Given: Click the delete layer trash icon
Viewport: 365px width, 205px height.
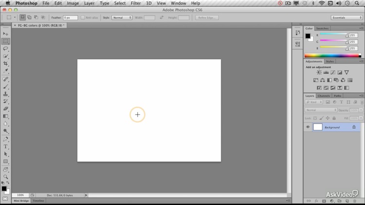Looking at the screenshot, I should tap(355, 201).
